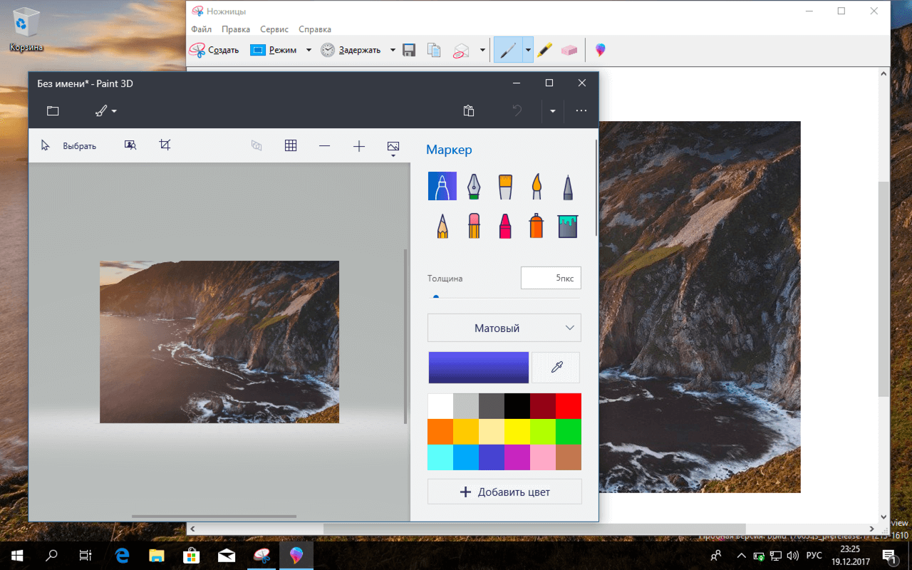
Task: Select the Watercolor brush
Action: [x=536, y=186]
